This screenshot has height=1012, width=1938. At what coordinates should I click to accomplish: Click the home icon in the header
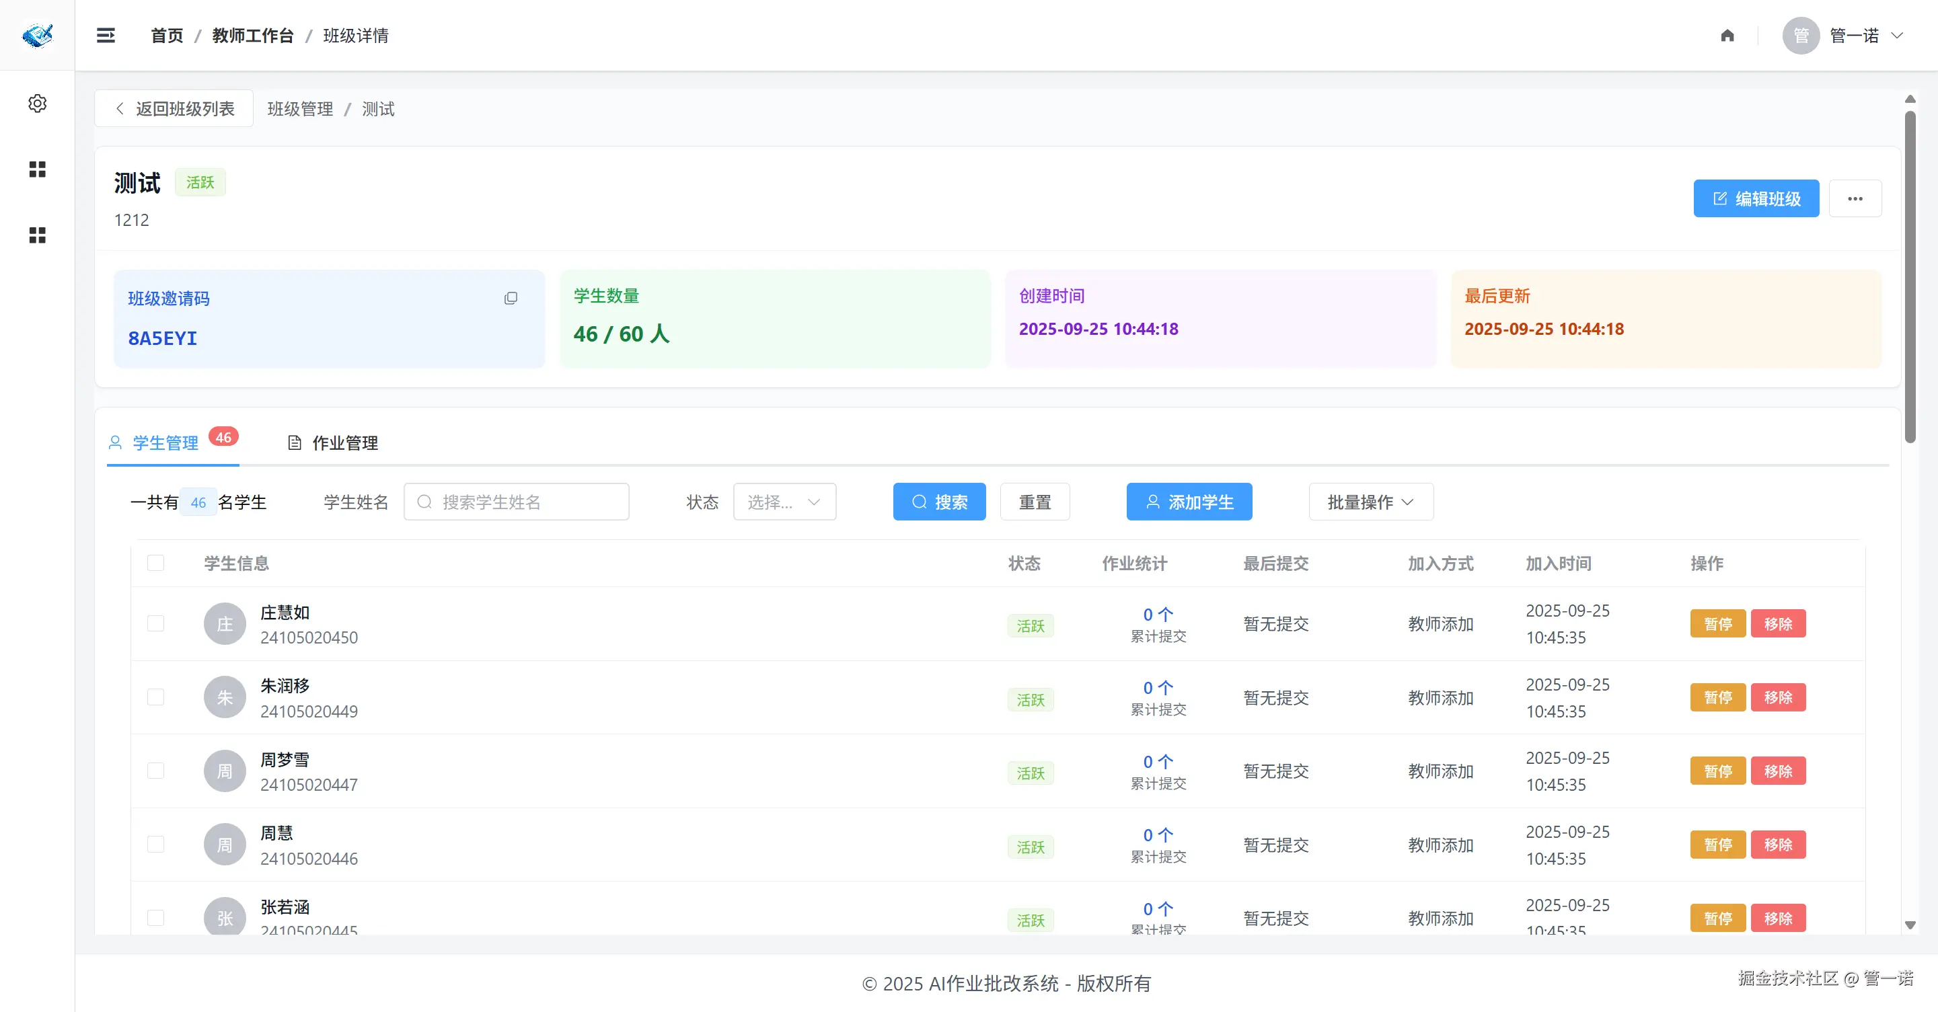[1727, 36]
